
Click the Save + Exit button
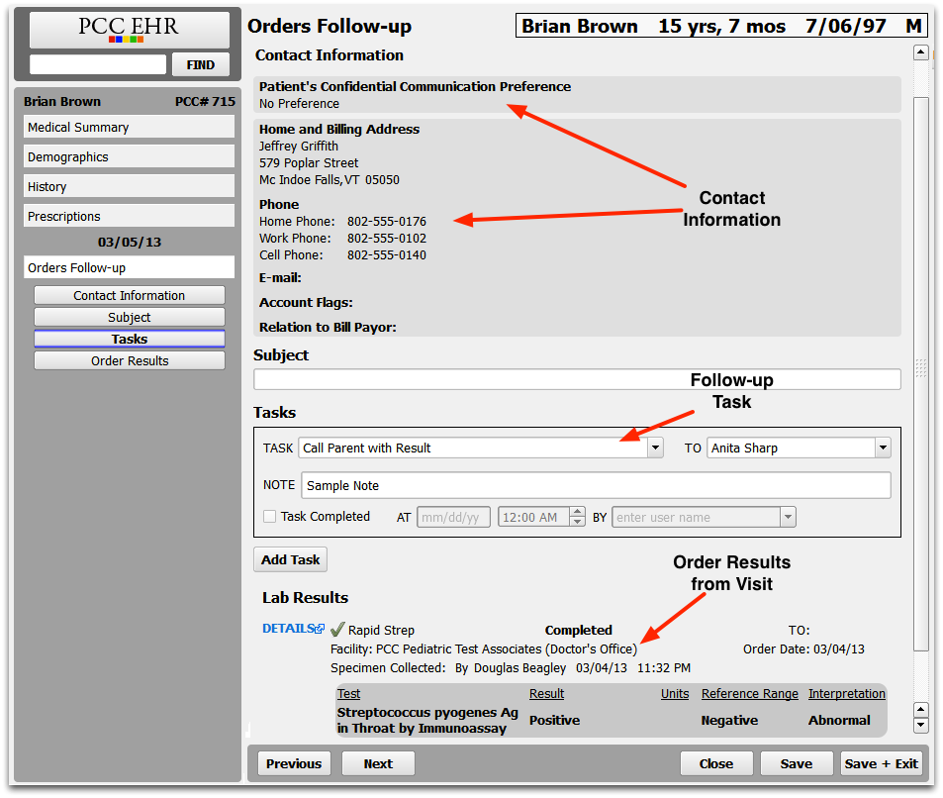(881, 763)
